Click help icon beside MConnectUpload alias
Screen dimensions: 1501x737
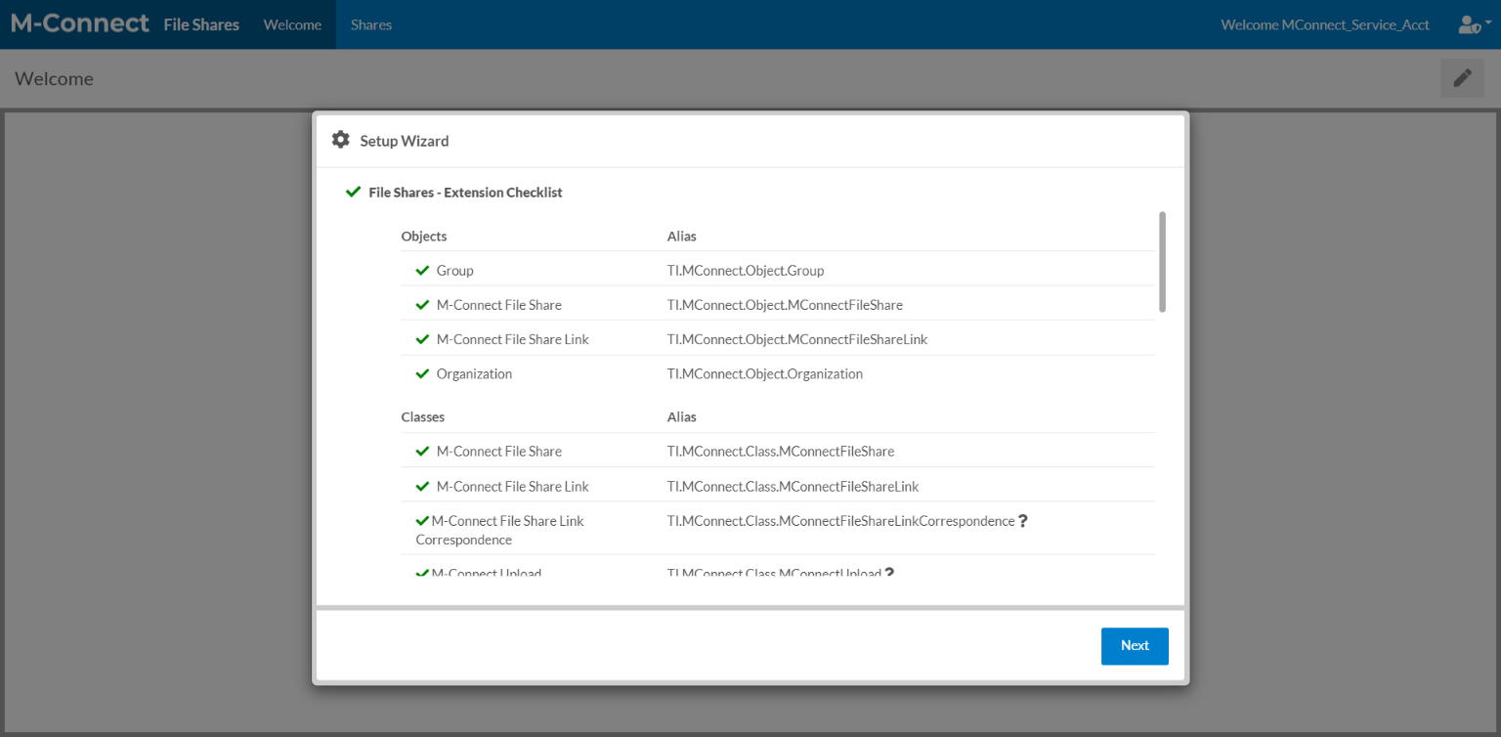[x=889, y=573]
